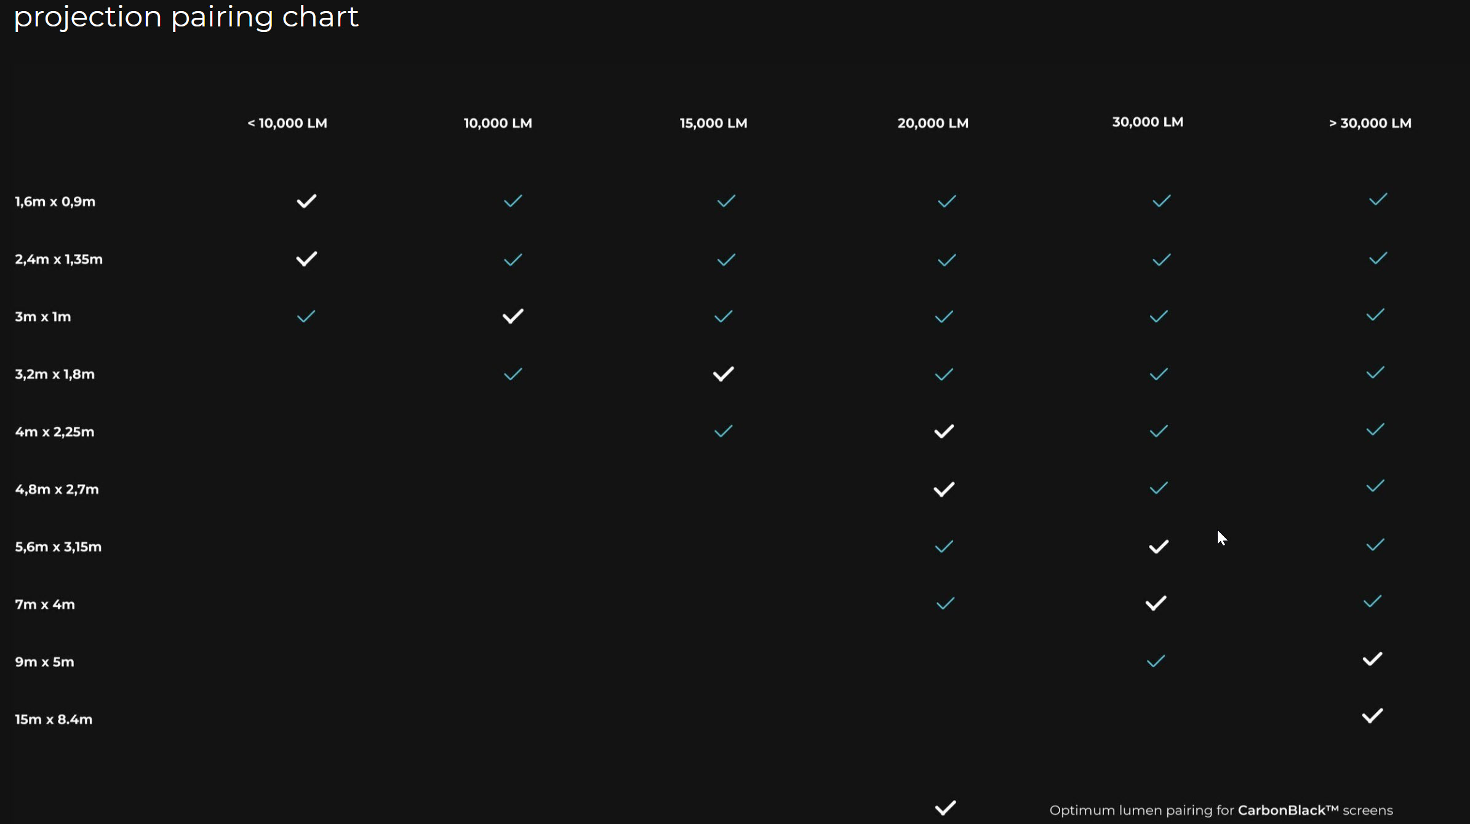Click the '15,000 LM' column header
This screenshot has width=1470, height=824.
point(713,123)
